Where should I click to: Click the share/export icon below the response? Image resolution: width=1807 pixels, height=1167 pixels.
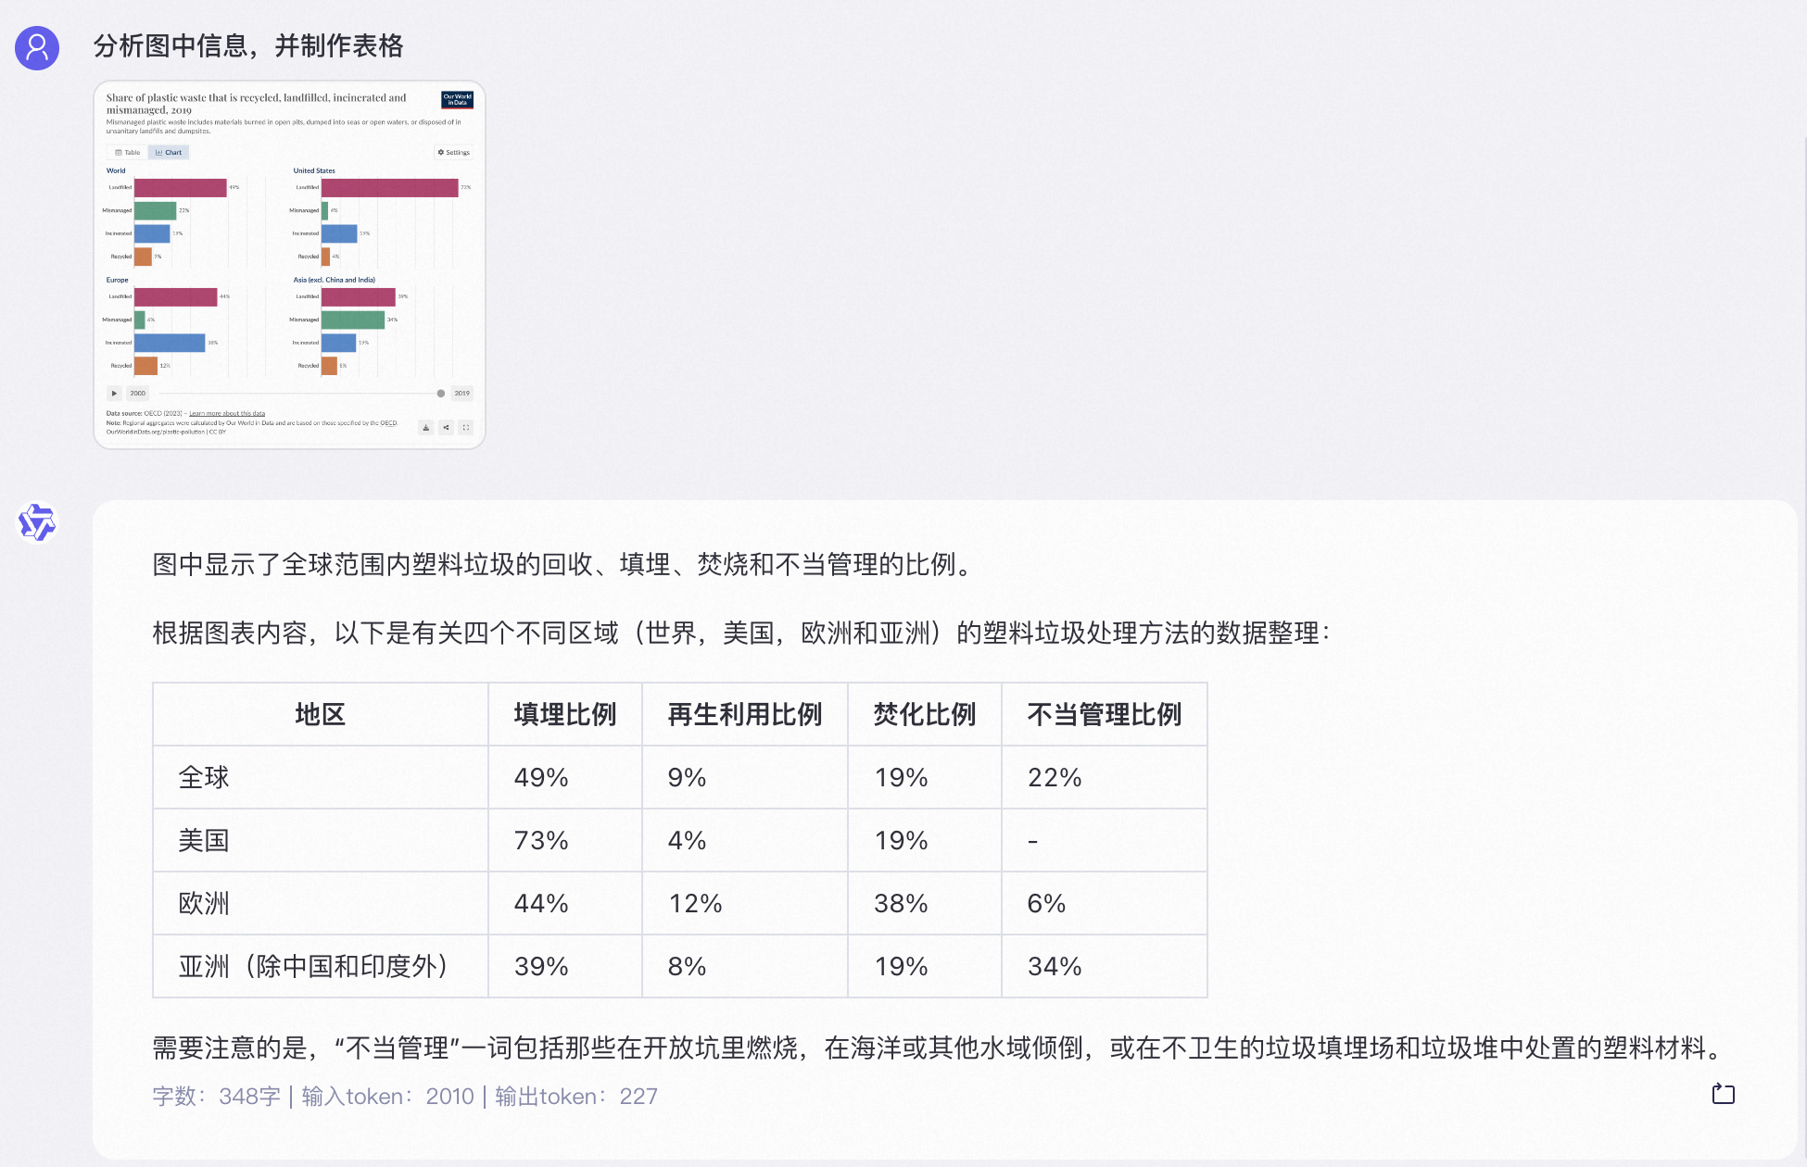click(x=1723, y=1094)
